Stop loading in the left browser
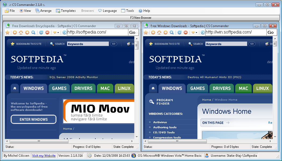This screenshot has width=282, height=161. pos(47,32)
